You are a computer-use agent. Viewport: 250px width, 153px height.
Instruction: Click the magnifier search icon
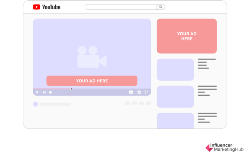[x=160, y=7]
